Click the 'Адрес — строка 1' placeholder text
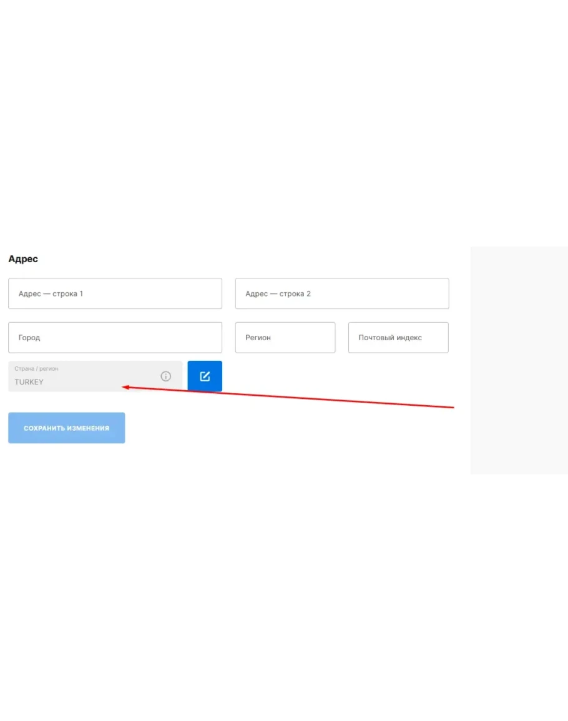Viewport: 568px width, 721px height. coord(51,293)
